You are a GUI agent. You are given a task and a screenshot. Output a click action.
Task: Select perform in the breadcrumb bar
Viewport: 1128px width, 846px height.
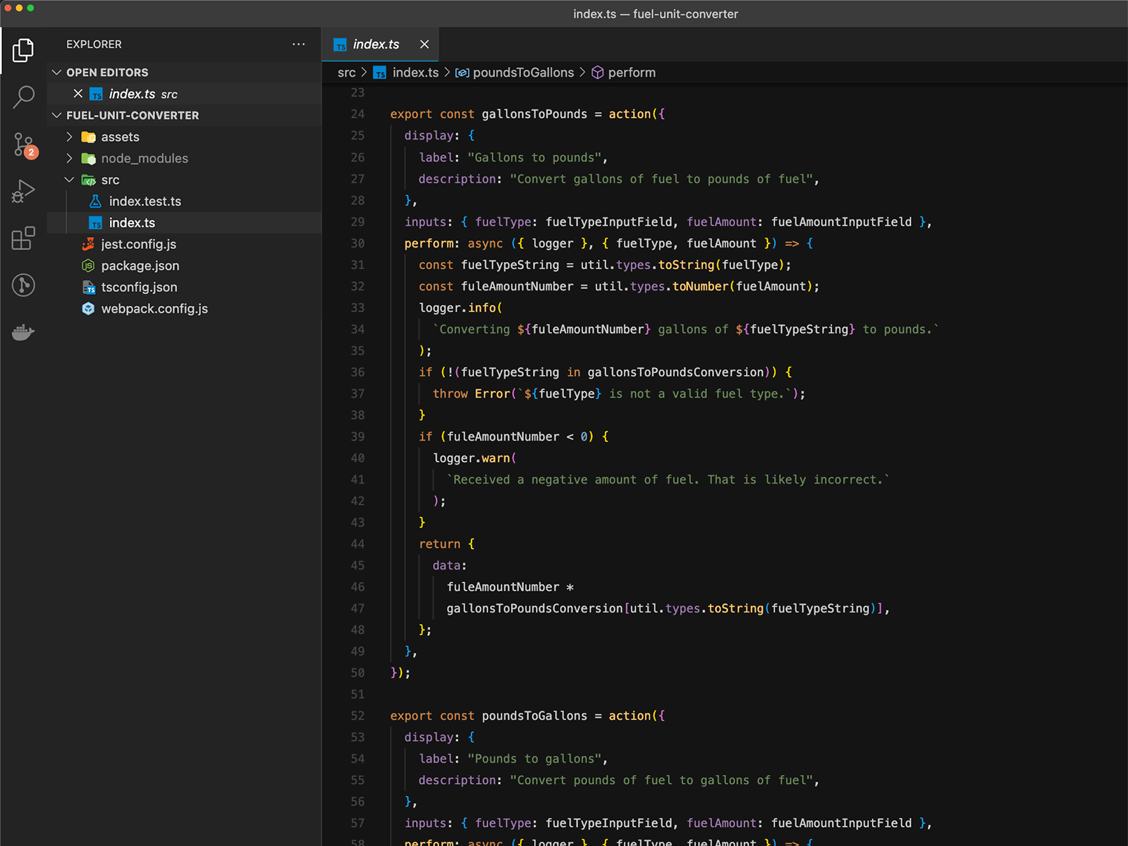[x=631, y=72]
